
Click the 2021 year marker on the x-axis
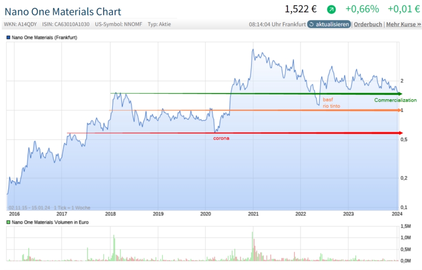pos(253,214)
